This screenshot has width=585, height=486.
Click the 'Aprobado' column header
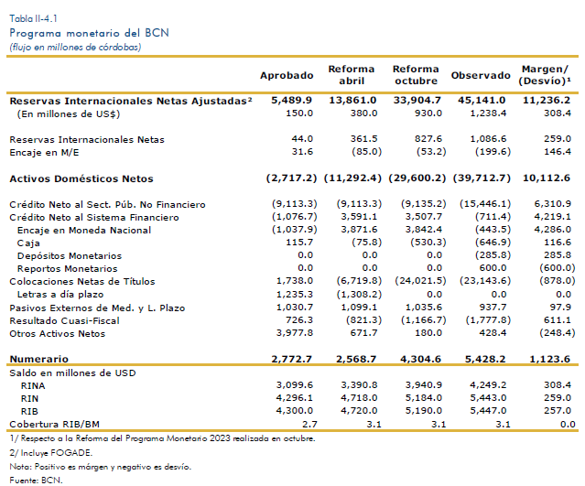pyautogui.click(x=287, y=75)
